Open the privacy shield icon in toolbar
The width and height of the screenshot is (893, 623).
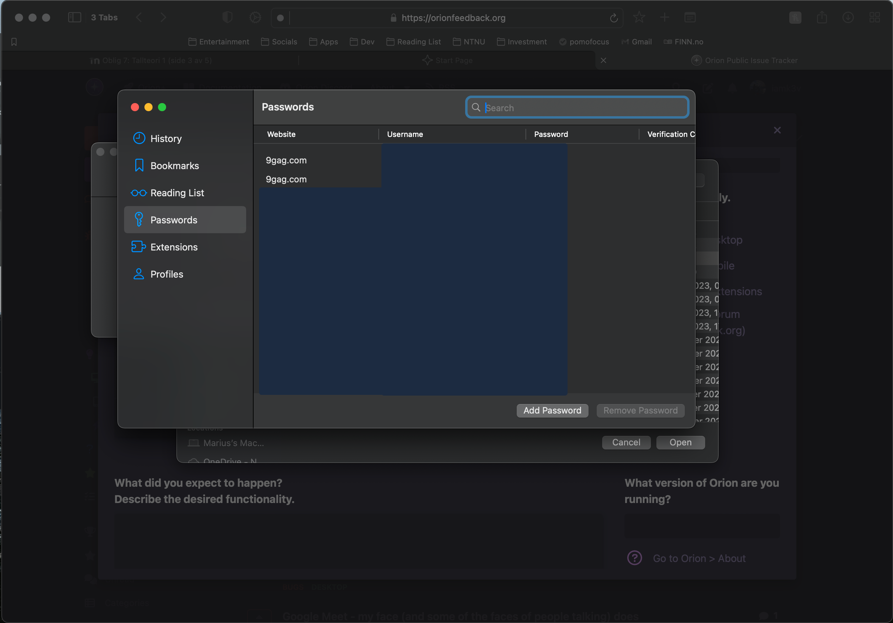point(227,18)
